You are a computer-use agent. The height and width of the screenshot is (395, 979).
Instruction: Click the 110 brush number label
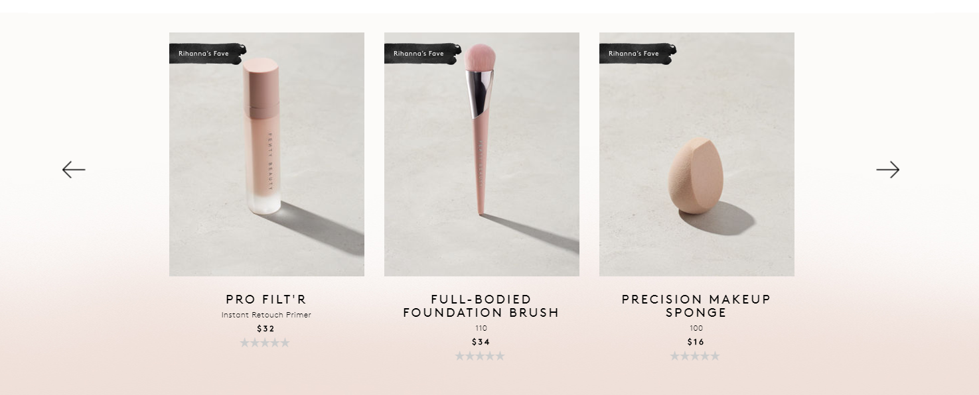481,328
